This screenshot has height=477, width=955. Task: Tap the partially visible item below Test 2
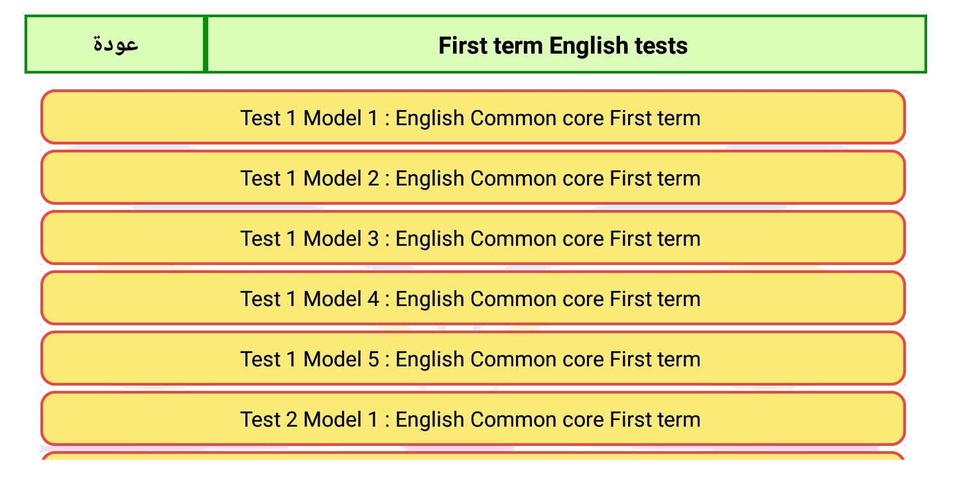coord(473,456)
